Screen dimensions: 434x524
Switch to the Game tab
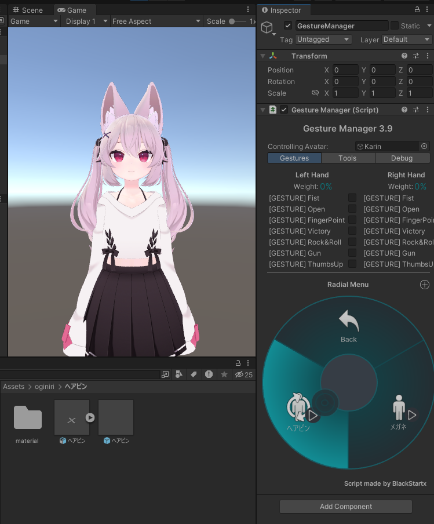pos(72,10)
